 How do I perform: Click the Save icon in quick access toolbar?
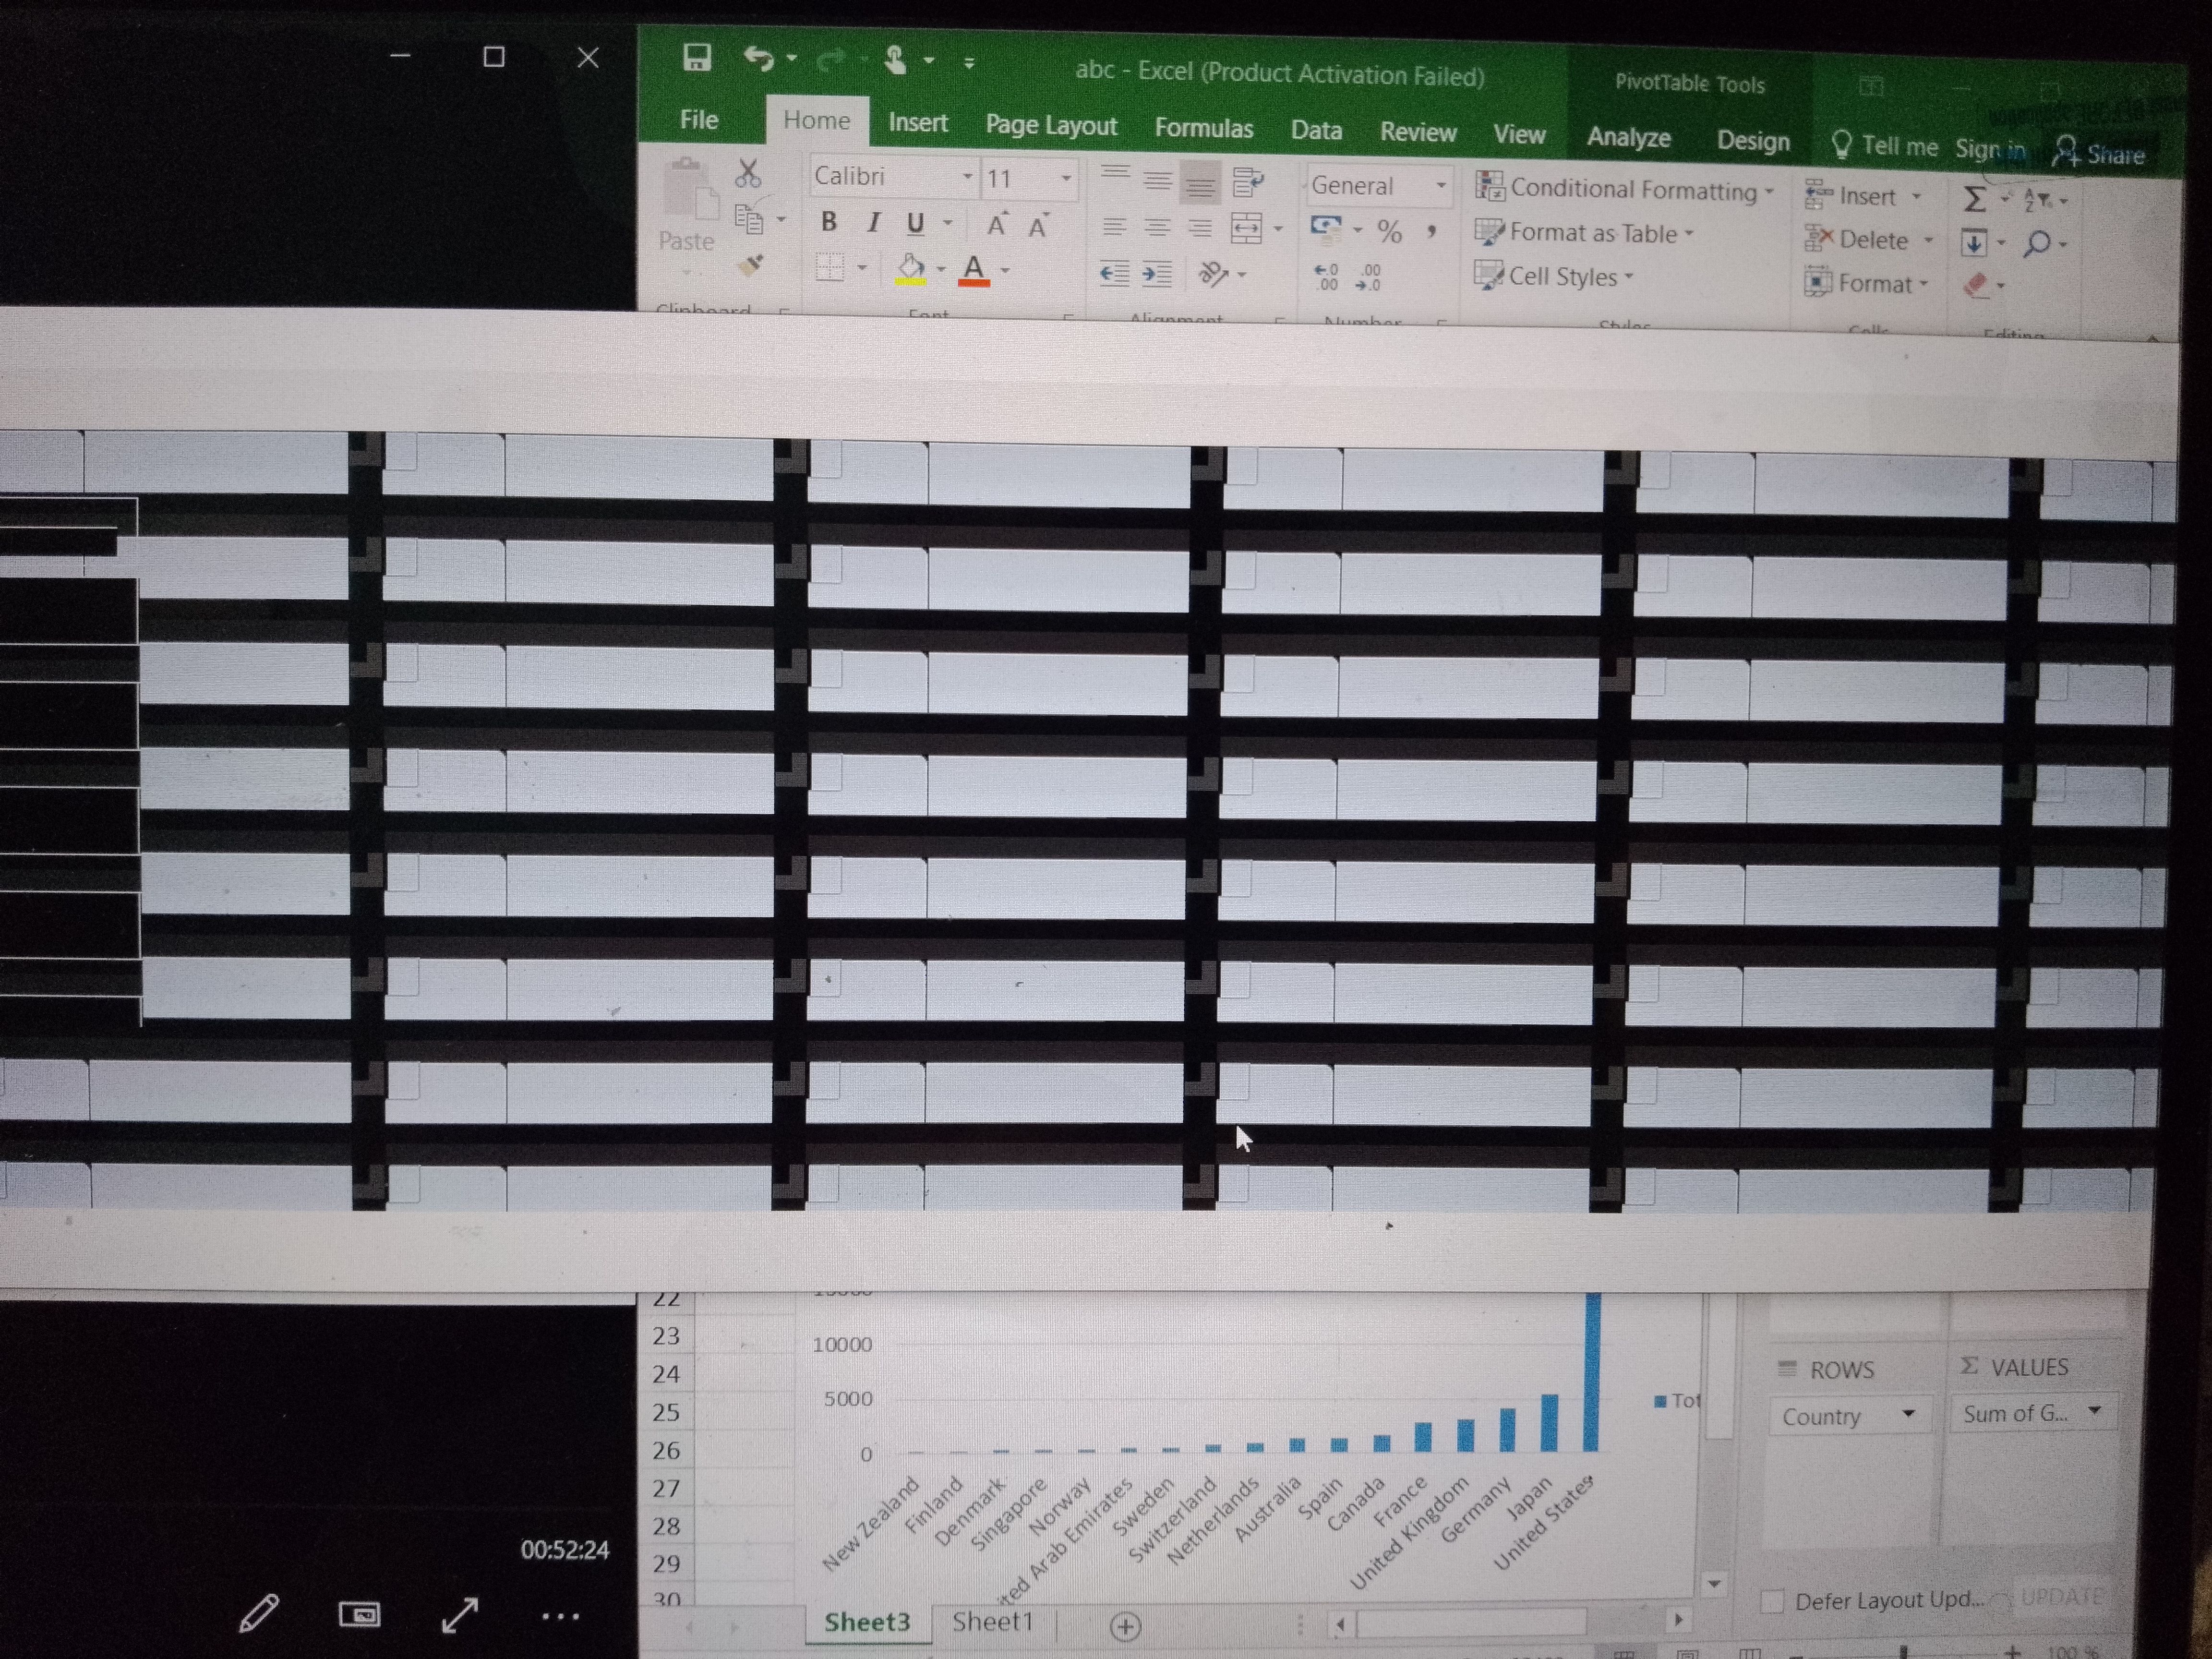tap(696, 58)
